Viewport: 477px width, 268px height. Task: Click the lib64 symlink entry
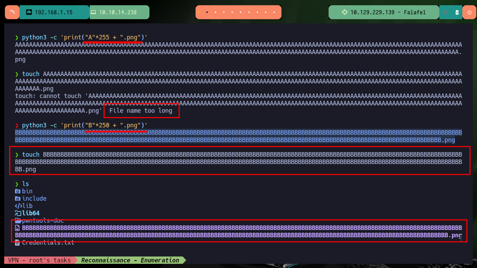[27, 213]
